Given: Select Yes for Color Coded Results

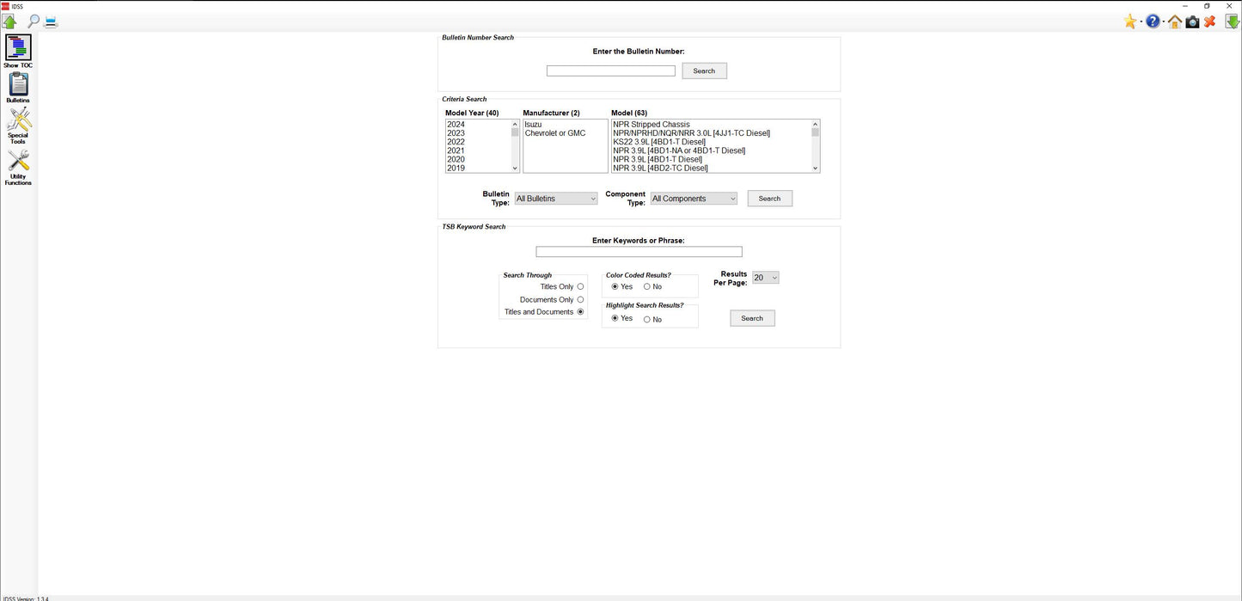Looking at the screenshot, I should (x=615, y=286).
